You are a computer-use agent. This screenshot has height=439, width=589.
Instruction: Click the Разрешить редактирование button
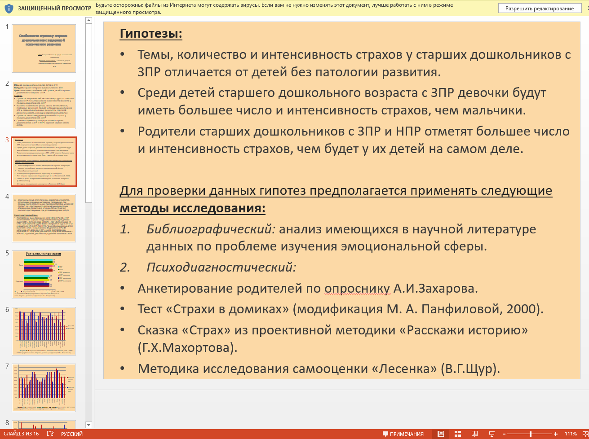click(539, 9)
